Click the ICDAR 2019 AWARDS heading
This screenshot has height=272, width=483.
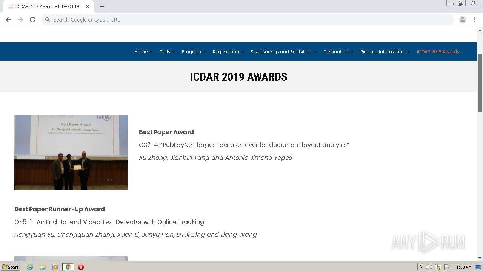coord(238,77)
